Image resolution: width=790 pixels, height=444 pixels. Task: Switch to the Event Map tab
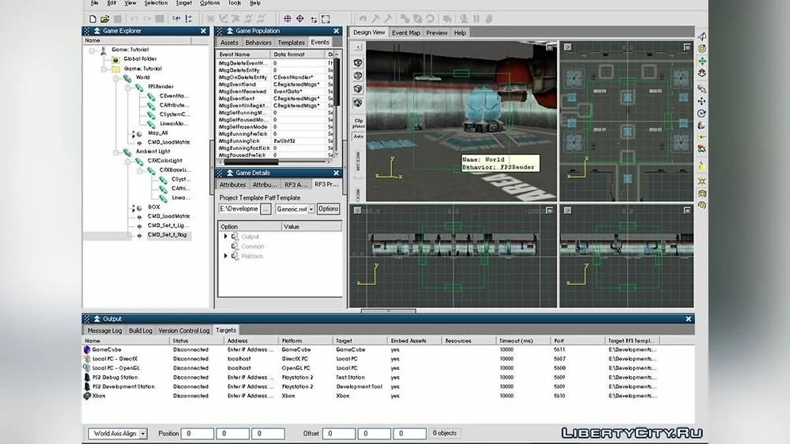[x=406, y=33]
